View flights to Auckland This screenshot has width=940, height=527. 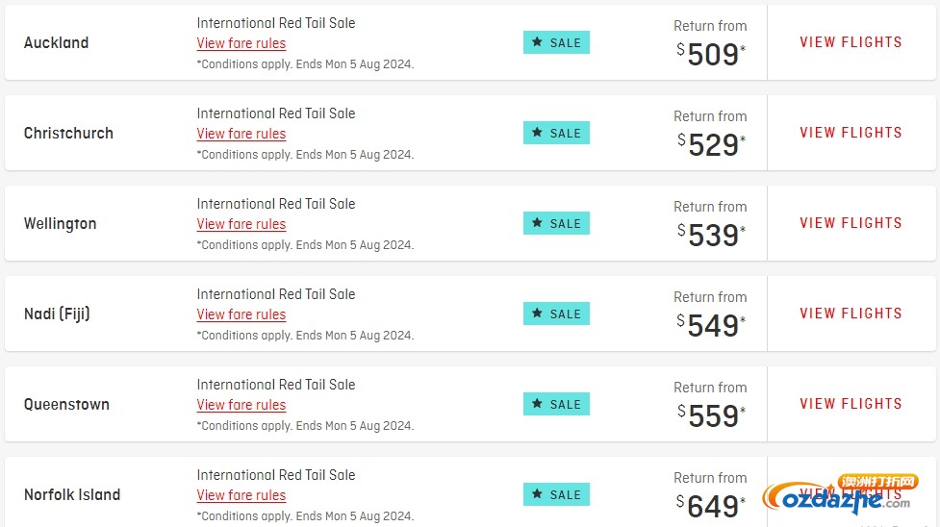pyautogui.click(x=851, y=42)
